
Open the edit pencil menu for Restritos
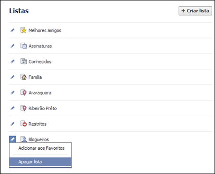pyautogui.click(x=12, y=124)
